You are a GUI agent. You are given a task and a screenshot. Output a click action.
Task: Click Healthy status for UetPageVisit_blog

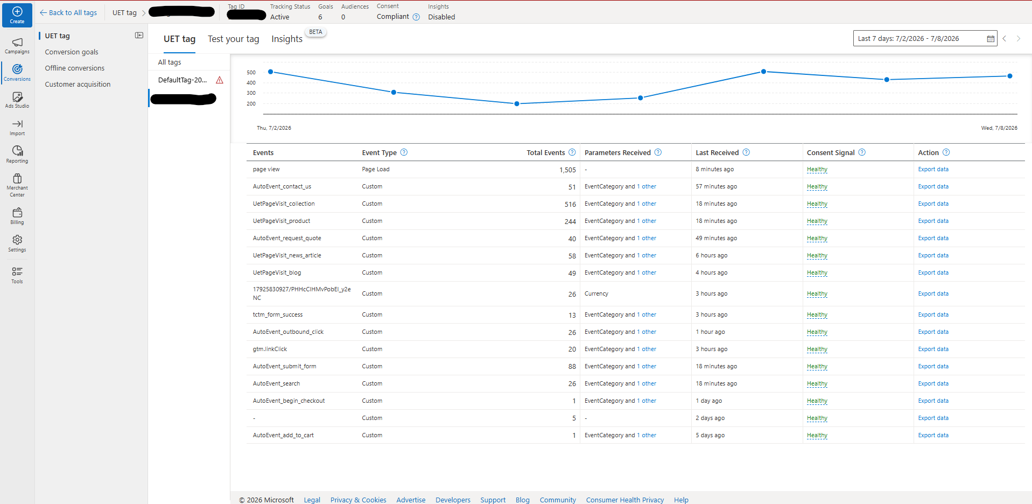817,272
